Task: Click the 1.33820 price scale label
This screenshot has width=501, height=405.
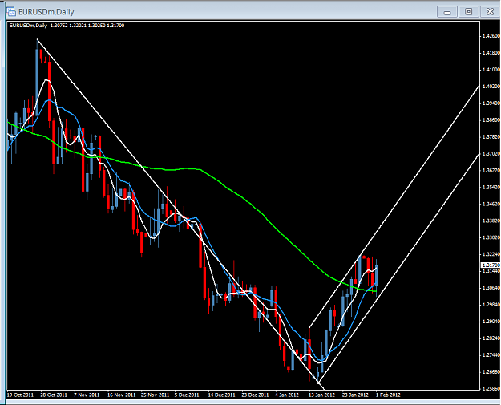Action: click(491, 221)
